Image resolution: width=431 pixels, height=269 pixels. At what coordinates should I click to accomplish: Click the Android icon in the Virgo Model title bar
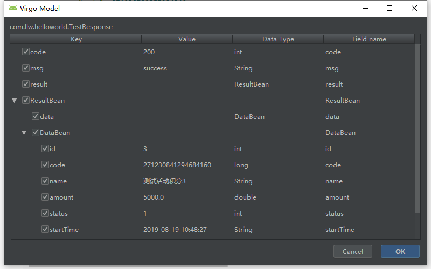12,8
